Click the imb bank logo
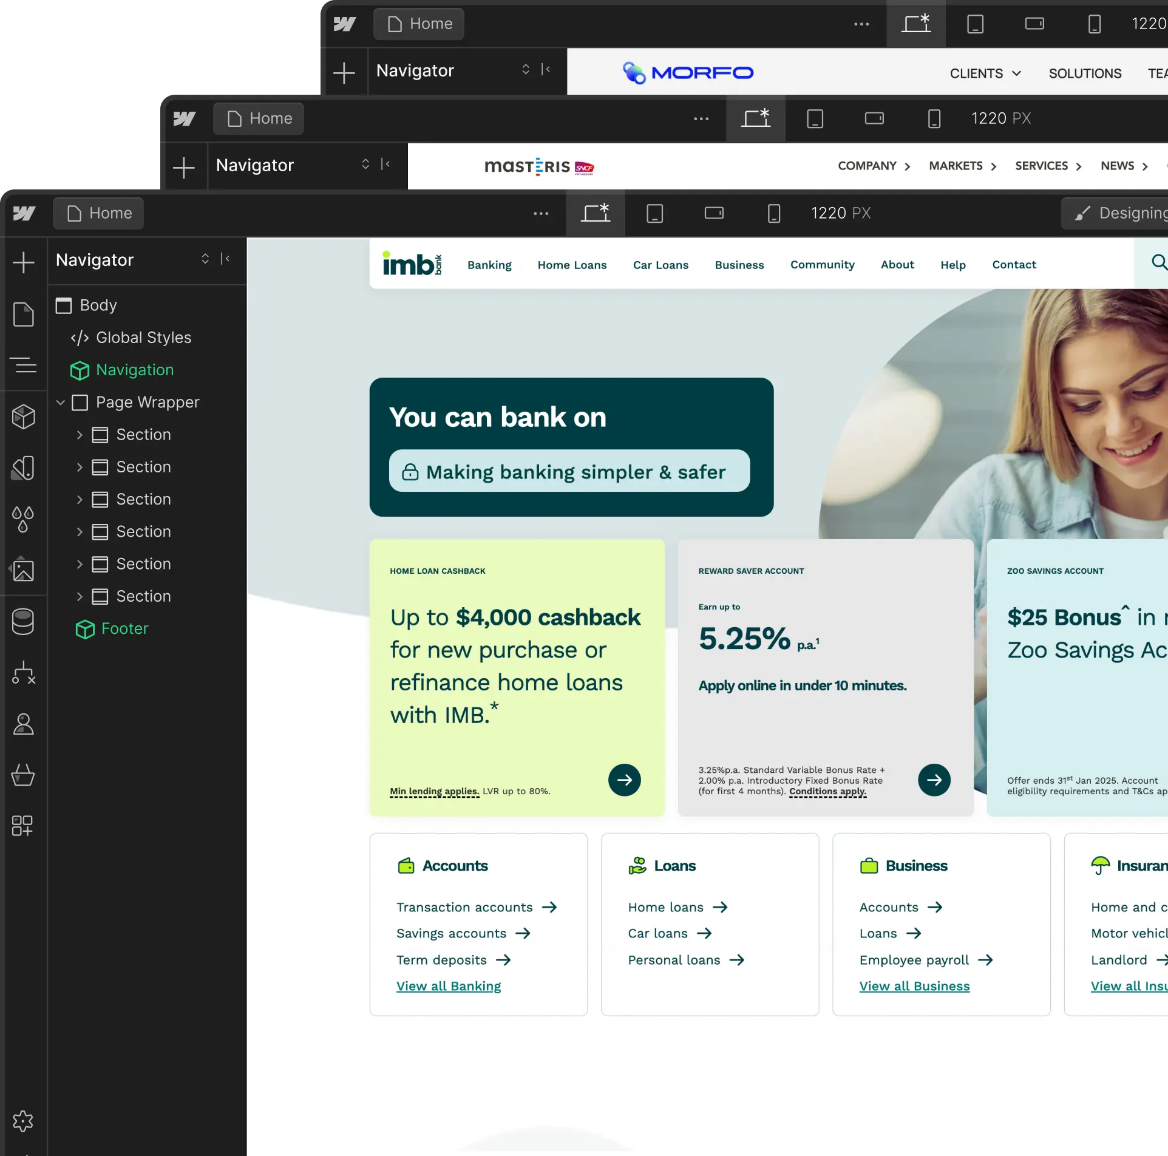The width and height of the screenshot is (1168, 1156). [412, 263]
